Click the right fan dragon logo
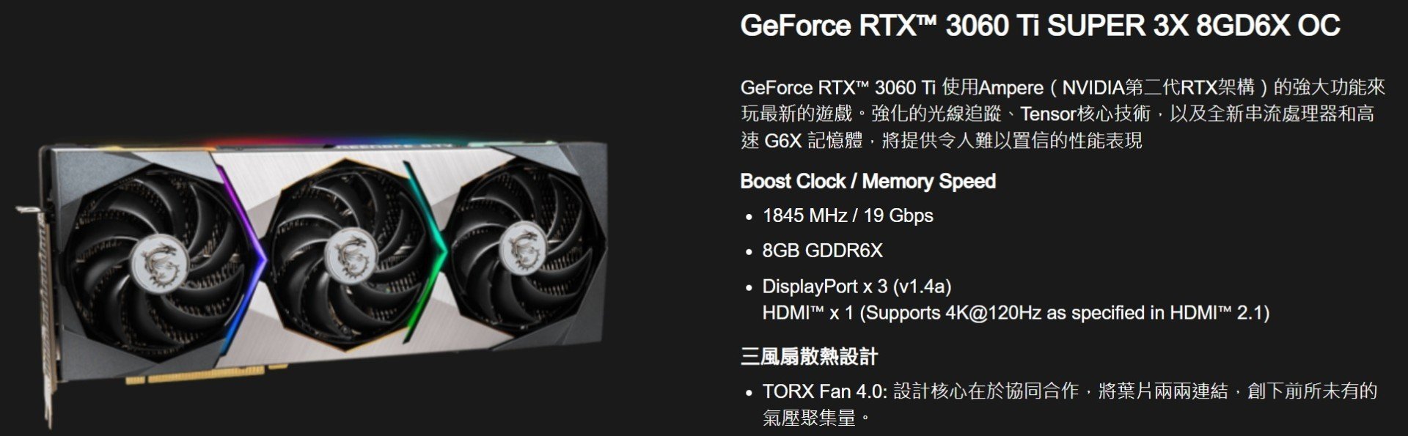 click(x=523, y=247)
